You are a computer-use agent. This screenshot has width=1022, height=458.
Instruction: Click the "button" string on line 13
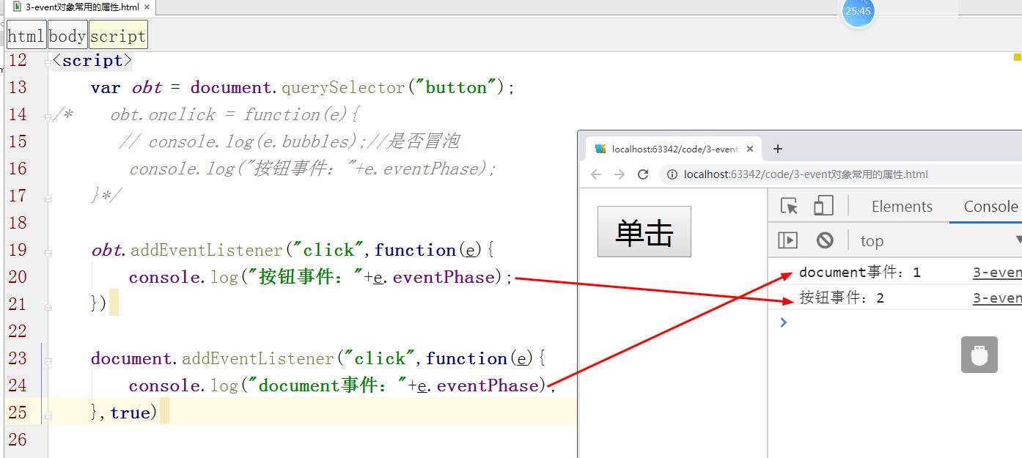455,88
